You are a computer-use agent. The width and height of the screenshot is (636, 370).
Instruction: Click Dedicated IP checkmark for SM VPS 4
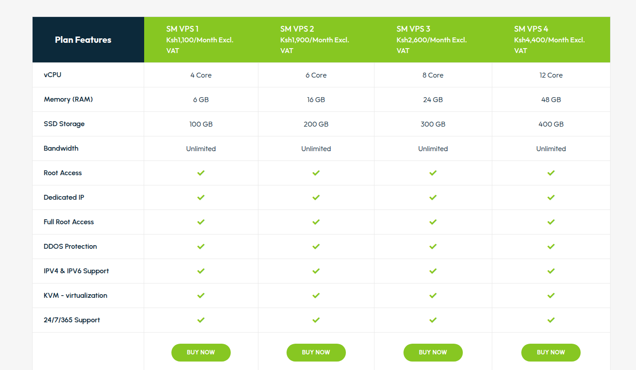[551, 197]
